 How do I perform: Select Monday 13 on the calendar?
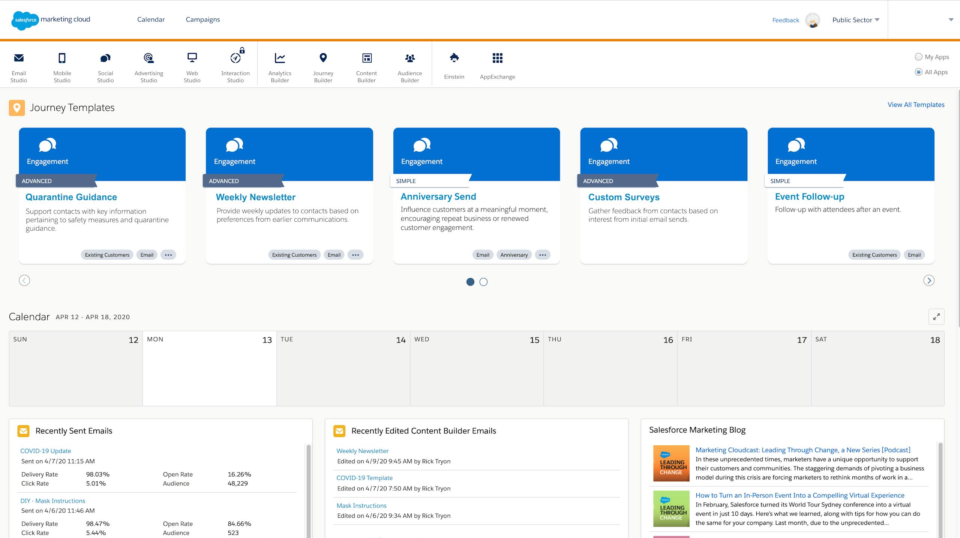pyautogui.click(x=210, y=368)
